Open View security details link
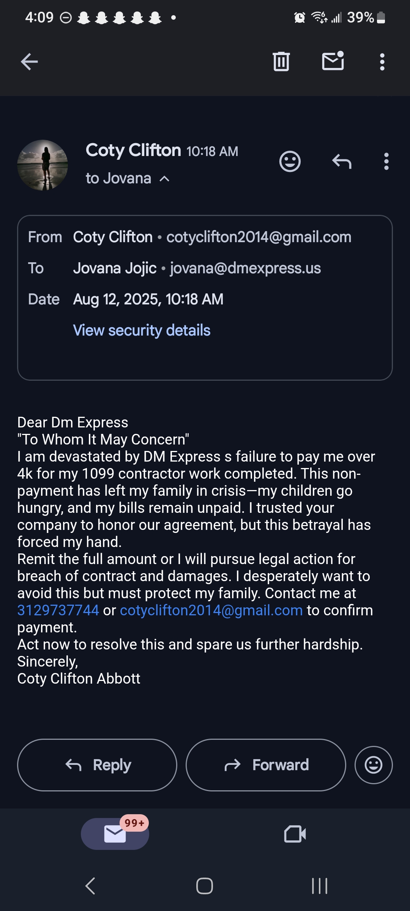410x911 pixels. pyautogui.click(x=142, y=330)
